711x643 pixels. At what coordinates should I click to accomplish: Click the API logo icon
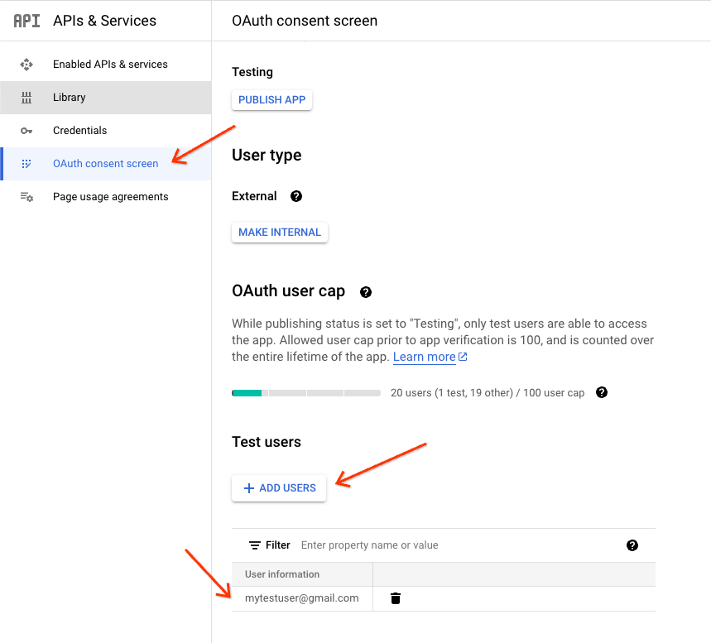[26, 21]
